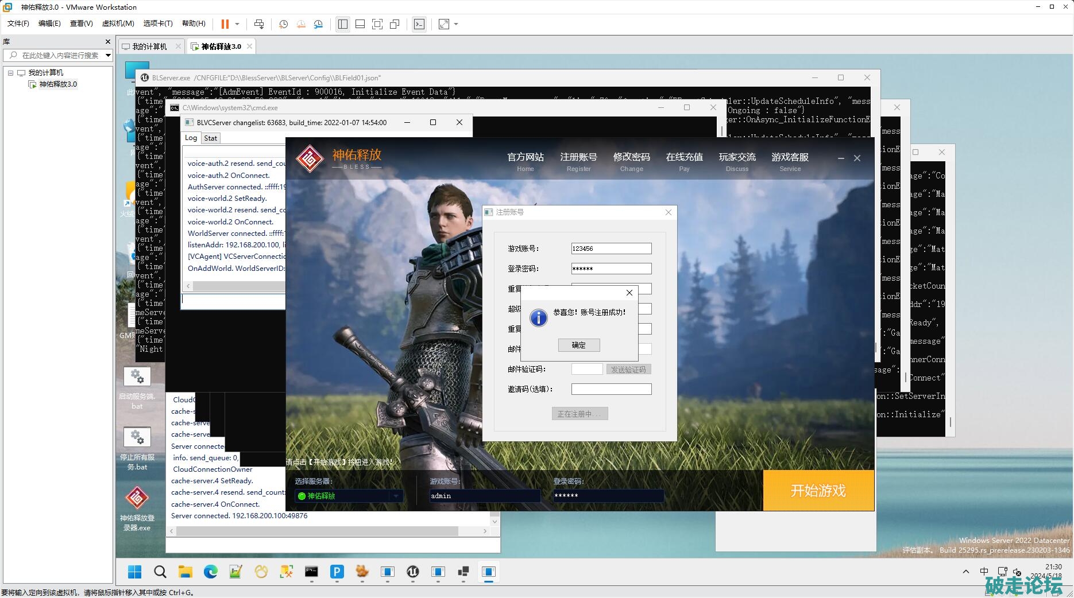The width and height of the screenshot is (1074, 598).
Task: Click the VMware pause VM button
Action: 225,24
